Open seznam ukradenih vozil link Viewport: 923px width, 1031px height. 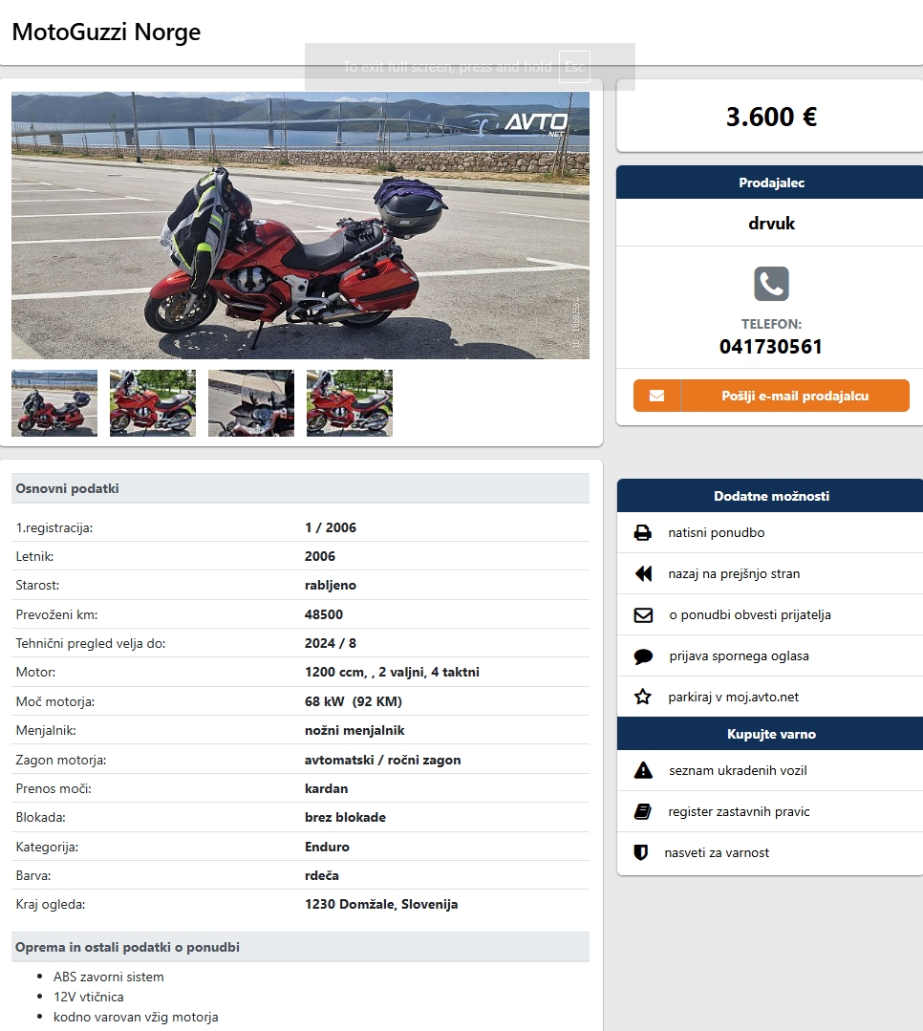point(738,770)
